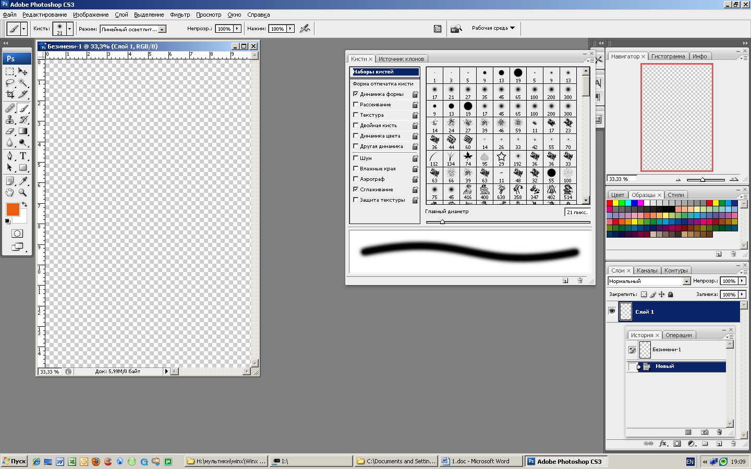
Task: Expand Нажим flow slider arrow
Action: click(290, 29)
